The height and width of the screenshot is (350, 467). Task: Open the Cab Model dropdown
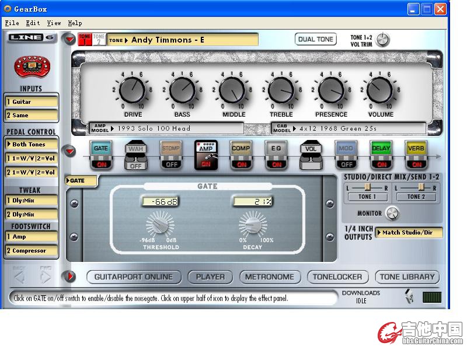pos(348,128)
